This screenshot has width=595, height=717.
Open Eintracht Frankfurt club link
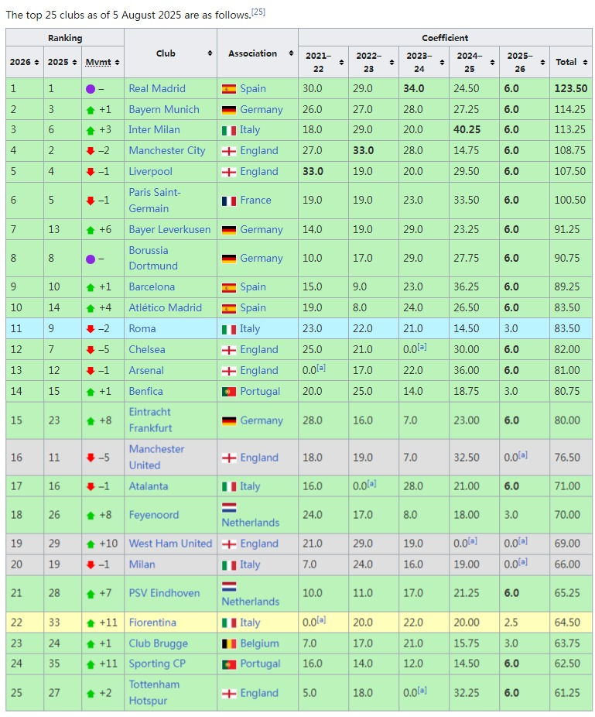(x=150, y=420)
